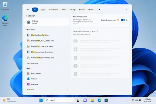Click the battery tray icon
The height and width of the screenshot is (104, 156).
pyautogui.click(x=140, y=100)
